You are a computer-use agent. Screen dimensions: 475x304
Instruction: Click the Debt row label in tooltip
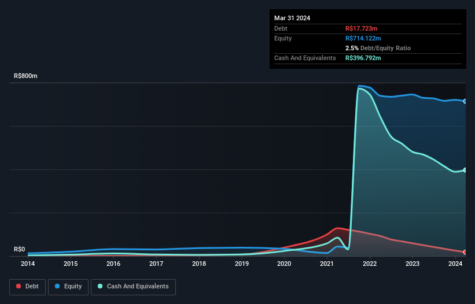281,28
